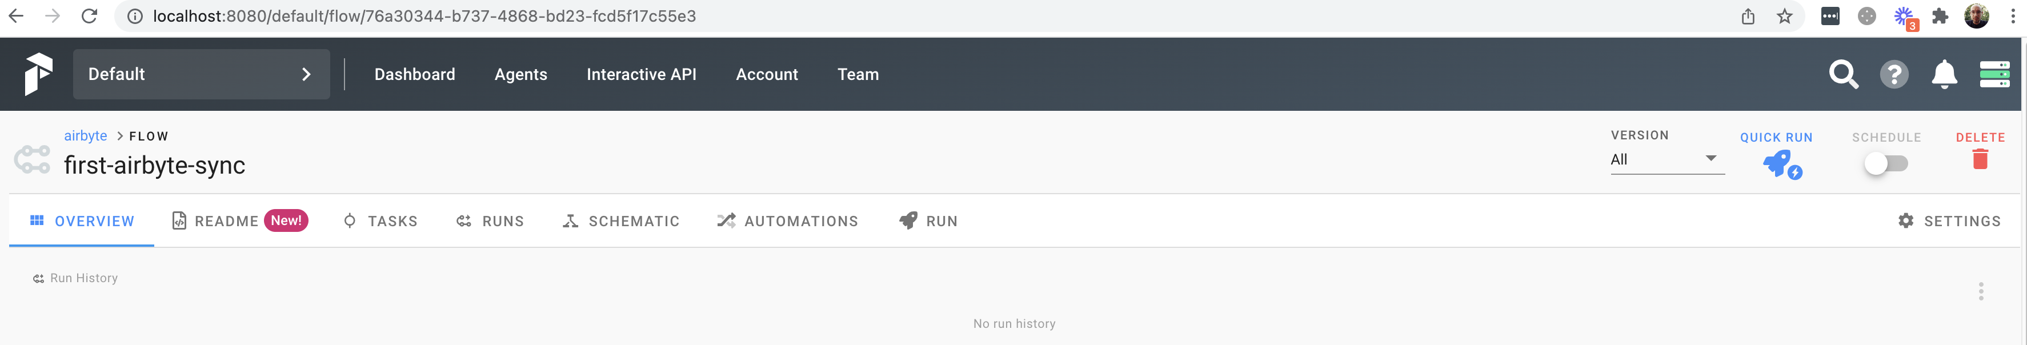Open notifications bell icon
Screen dimensions: 2027x345
[1944, 75]
